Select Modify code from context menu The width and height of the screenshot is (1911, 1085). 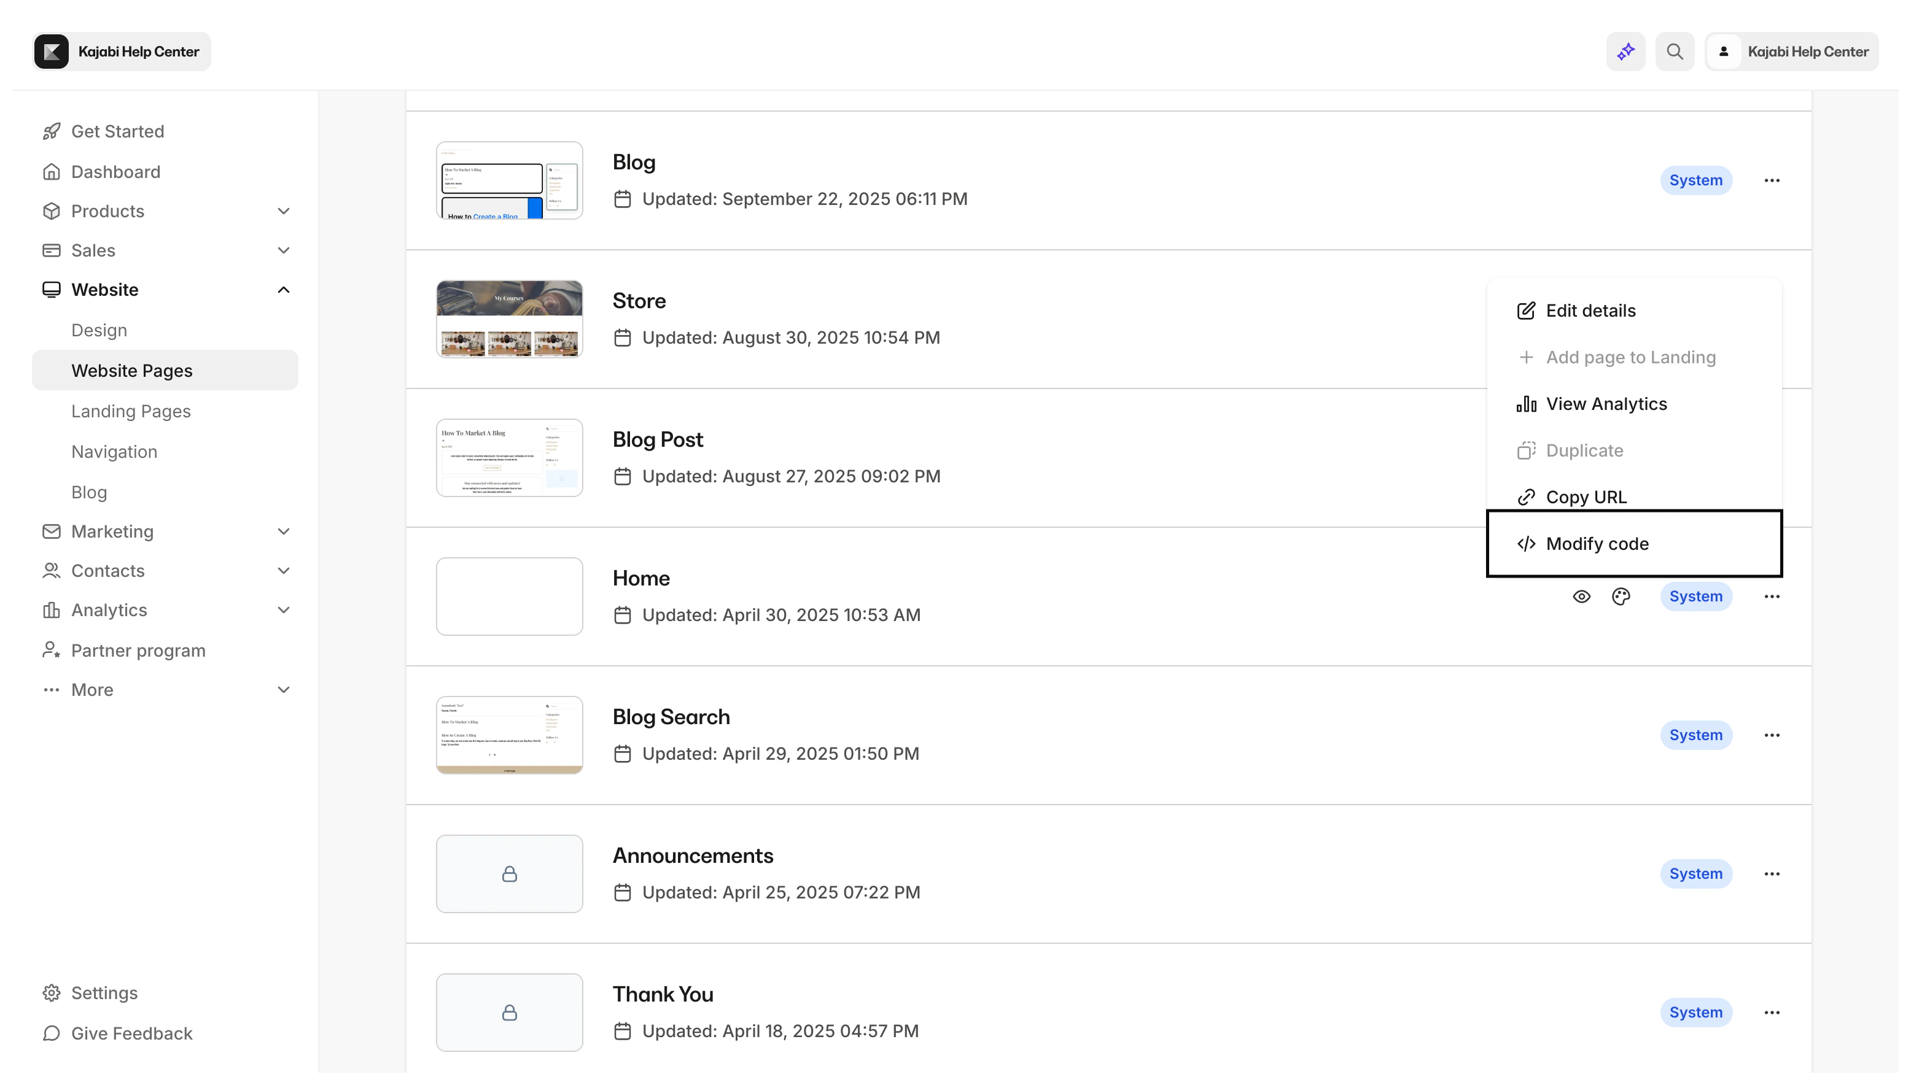coord(1597,544)
